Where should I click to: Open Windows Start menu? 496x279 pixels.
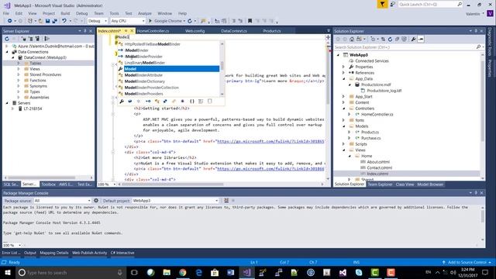(x=8, y=272)
